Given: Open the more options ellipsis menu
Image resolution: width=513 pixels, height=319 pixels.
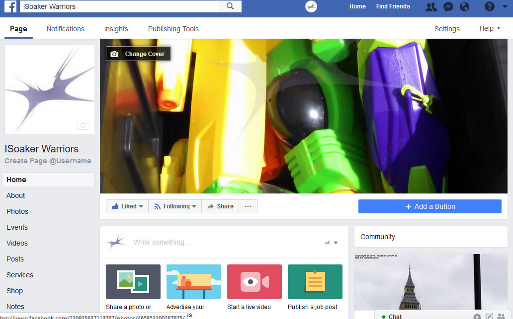Looking at the screenshot, I should tap(248, 206).
